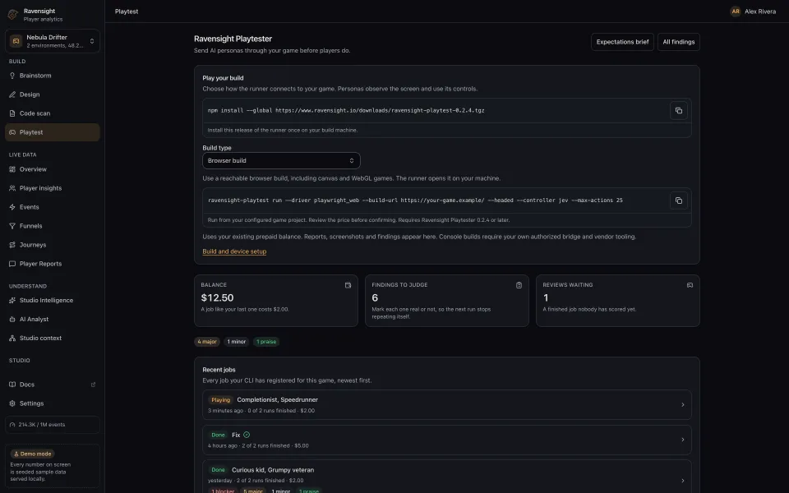The height and width of the screenshot is (493, 789).
Task: Click the AI Analyst robot icon
Action: coord(12,320)
